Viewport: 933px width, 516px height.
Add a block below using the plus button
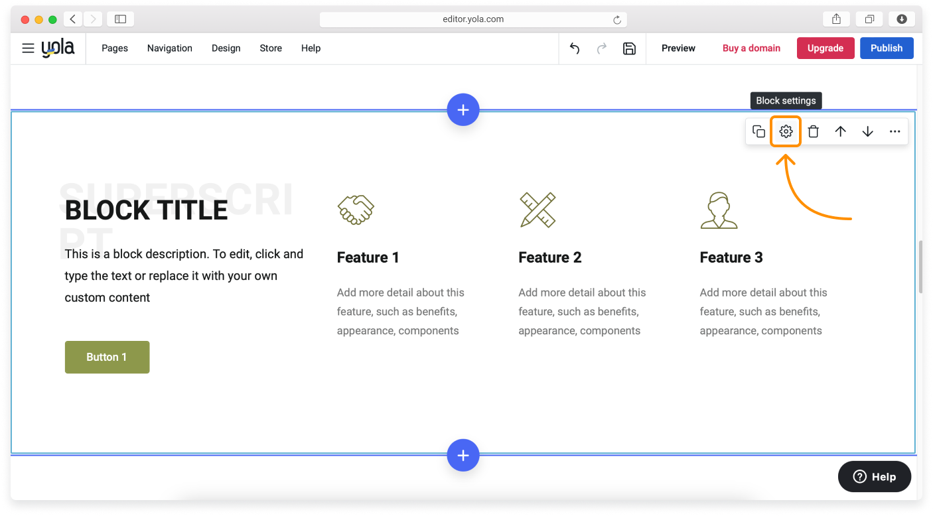coord(463,456)
